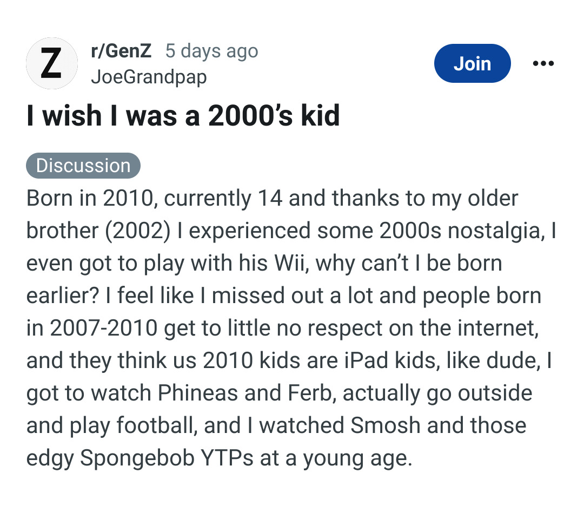The height and width of the screenshot is (525, 584).
Task: Click the word 'earlier?' in the post
Action: coord(63,296)
